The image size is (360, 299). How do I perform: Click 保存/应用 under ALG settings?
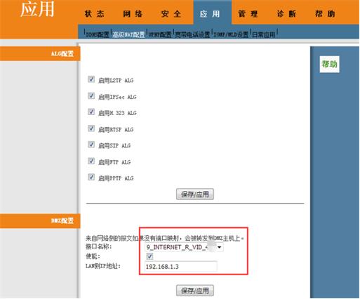(195, 194)
